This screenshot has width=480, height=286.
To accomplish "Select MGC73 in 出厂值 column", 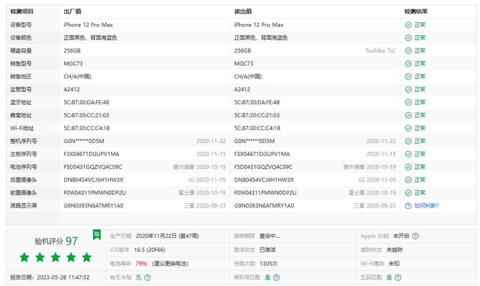I will point(73,63).
